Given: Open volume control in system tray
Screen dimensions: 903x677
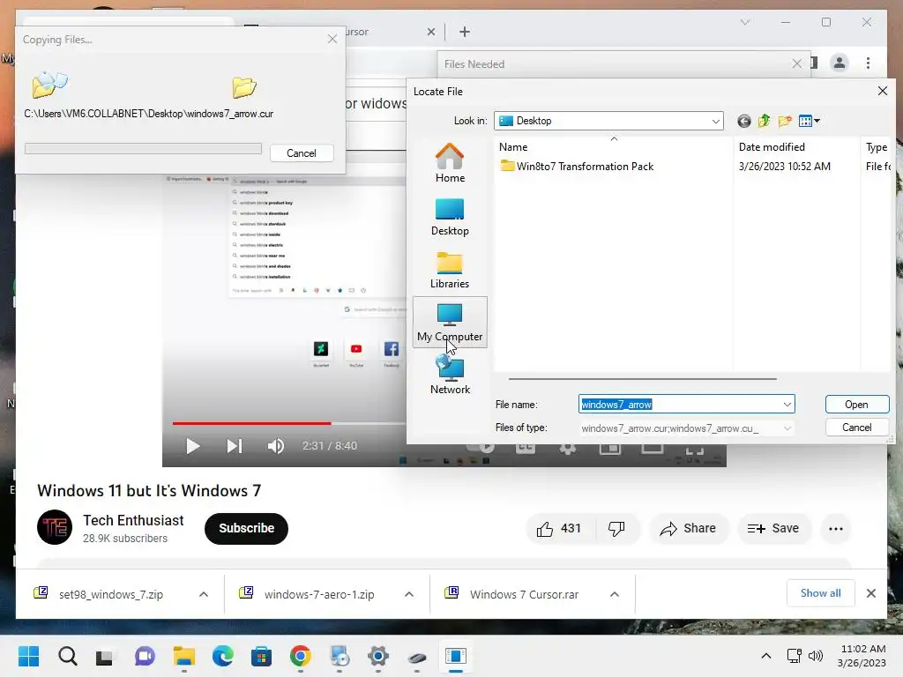Looking at the screenshot, I should pyautogui.click(x=816, y=656).
